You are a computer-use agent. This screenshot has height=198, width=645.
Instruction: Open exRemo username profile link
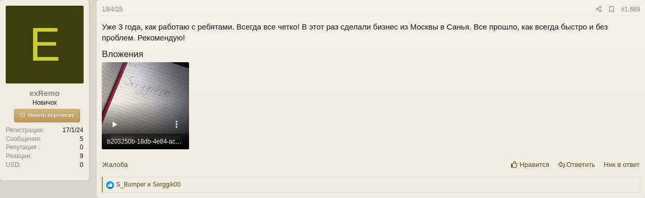coord(45,93)
